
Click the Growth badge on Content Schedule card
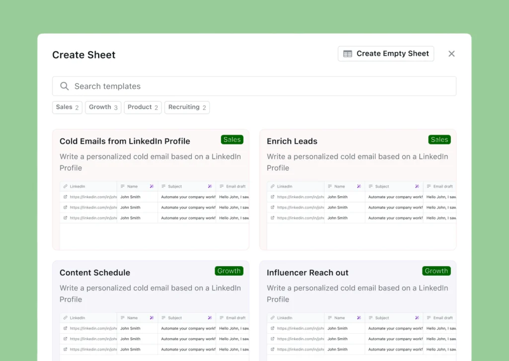click(x=229, y=271)
